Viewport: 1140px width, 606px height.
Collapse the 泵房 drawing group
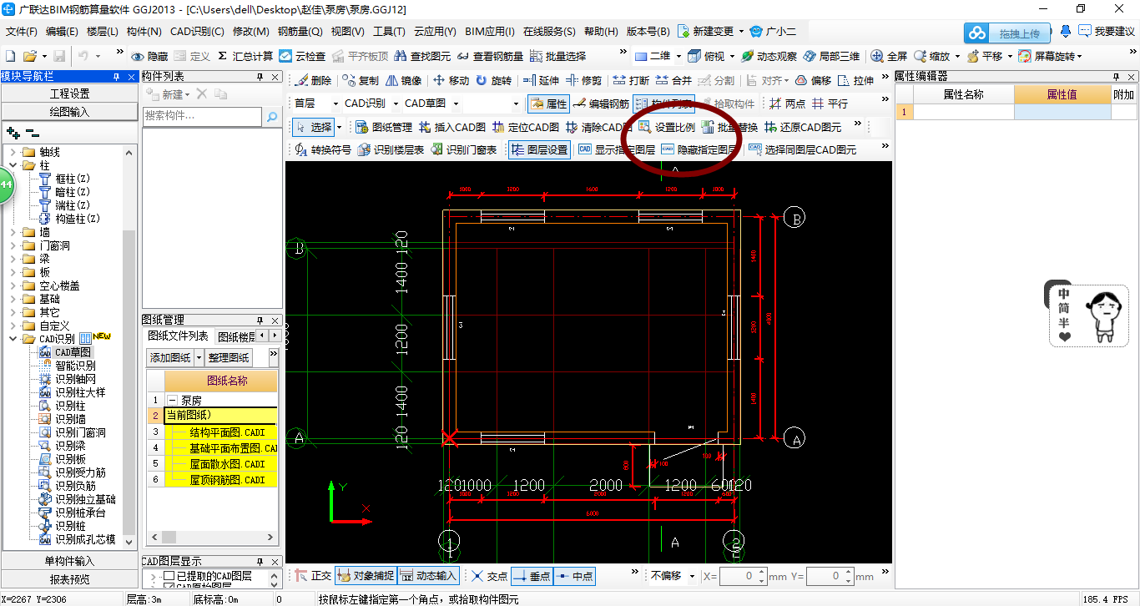click(x=173, y=401)
